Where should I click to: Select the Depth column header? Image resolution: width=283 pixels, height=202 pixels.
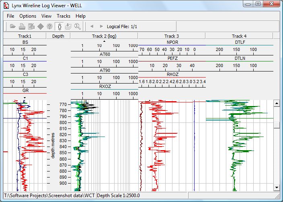pos(58,36)
